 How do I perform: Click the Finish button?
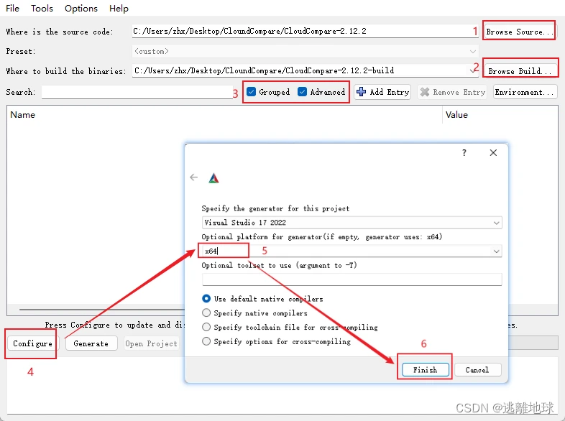point(426,370)
